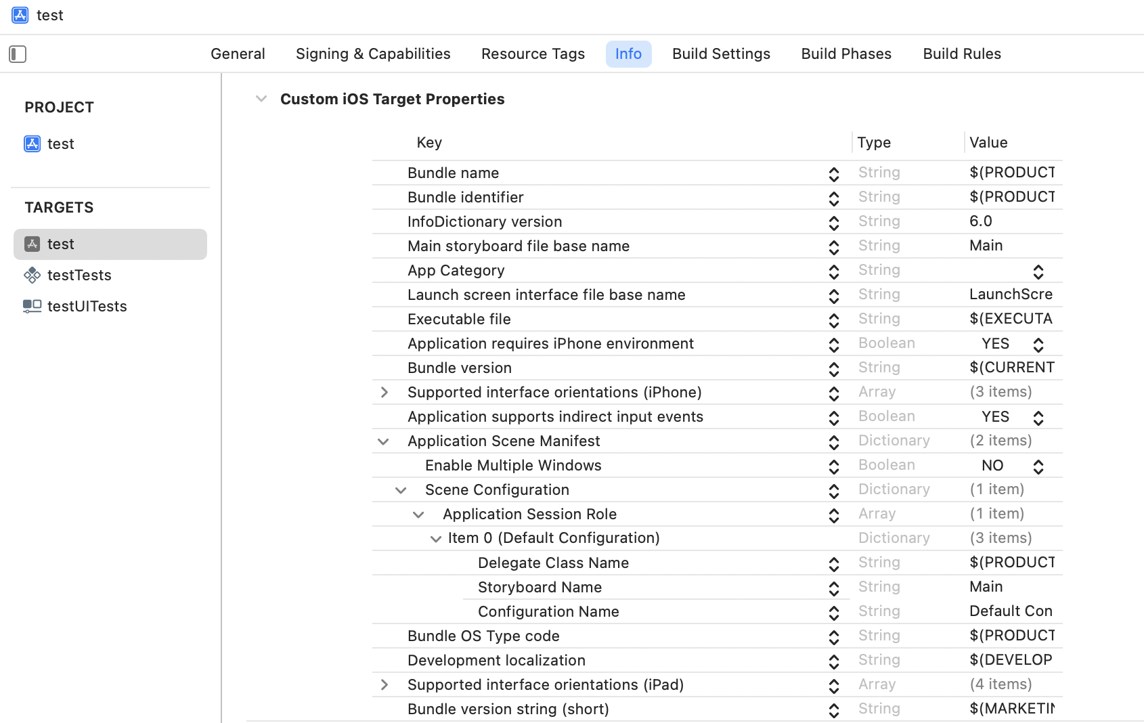Select the test project icon under PROJECT
Viewport: 1144px width, 723px height.
(32, 144)
